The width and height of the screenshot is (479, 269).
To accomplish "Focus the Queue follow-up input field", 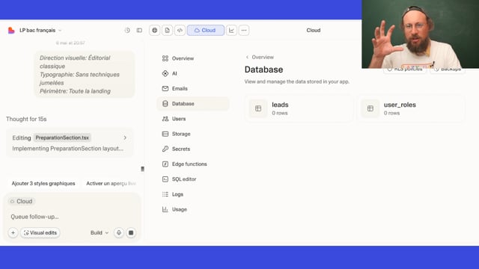I will click(x=72, y=217).
